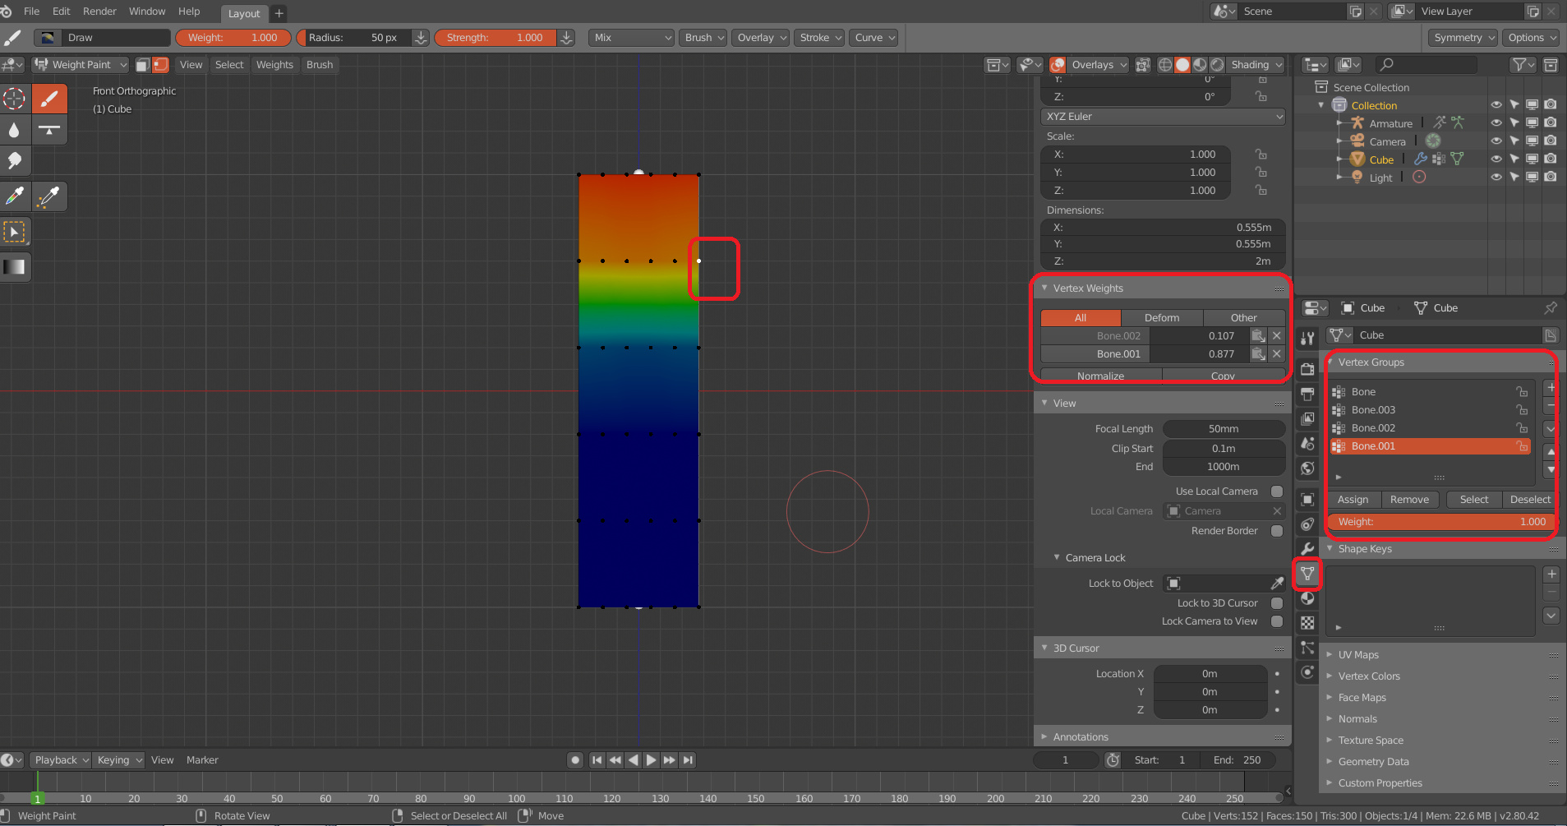The height and width of the screenshot is (826, 1567).
Task: Open the Layout workspace tab
Action: click(x=244, y=13)
